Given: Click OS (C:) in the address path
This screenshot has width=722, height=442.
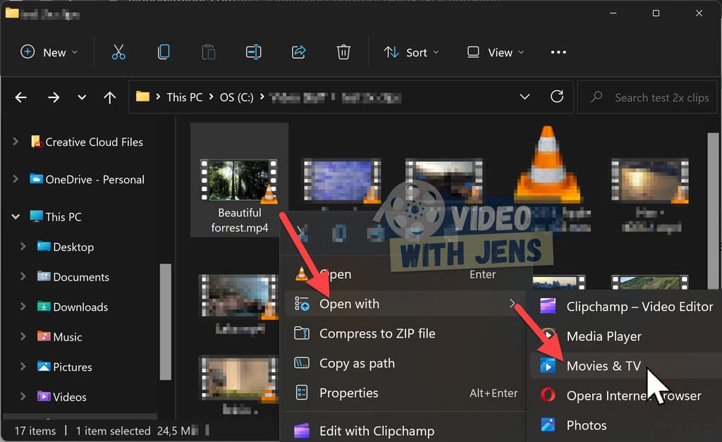Looking at the screenshot, I should click(x=236, y=97).
